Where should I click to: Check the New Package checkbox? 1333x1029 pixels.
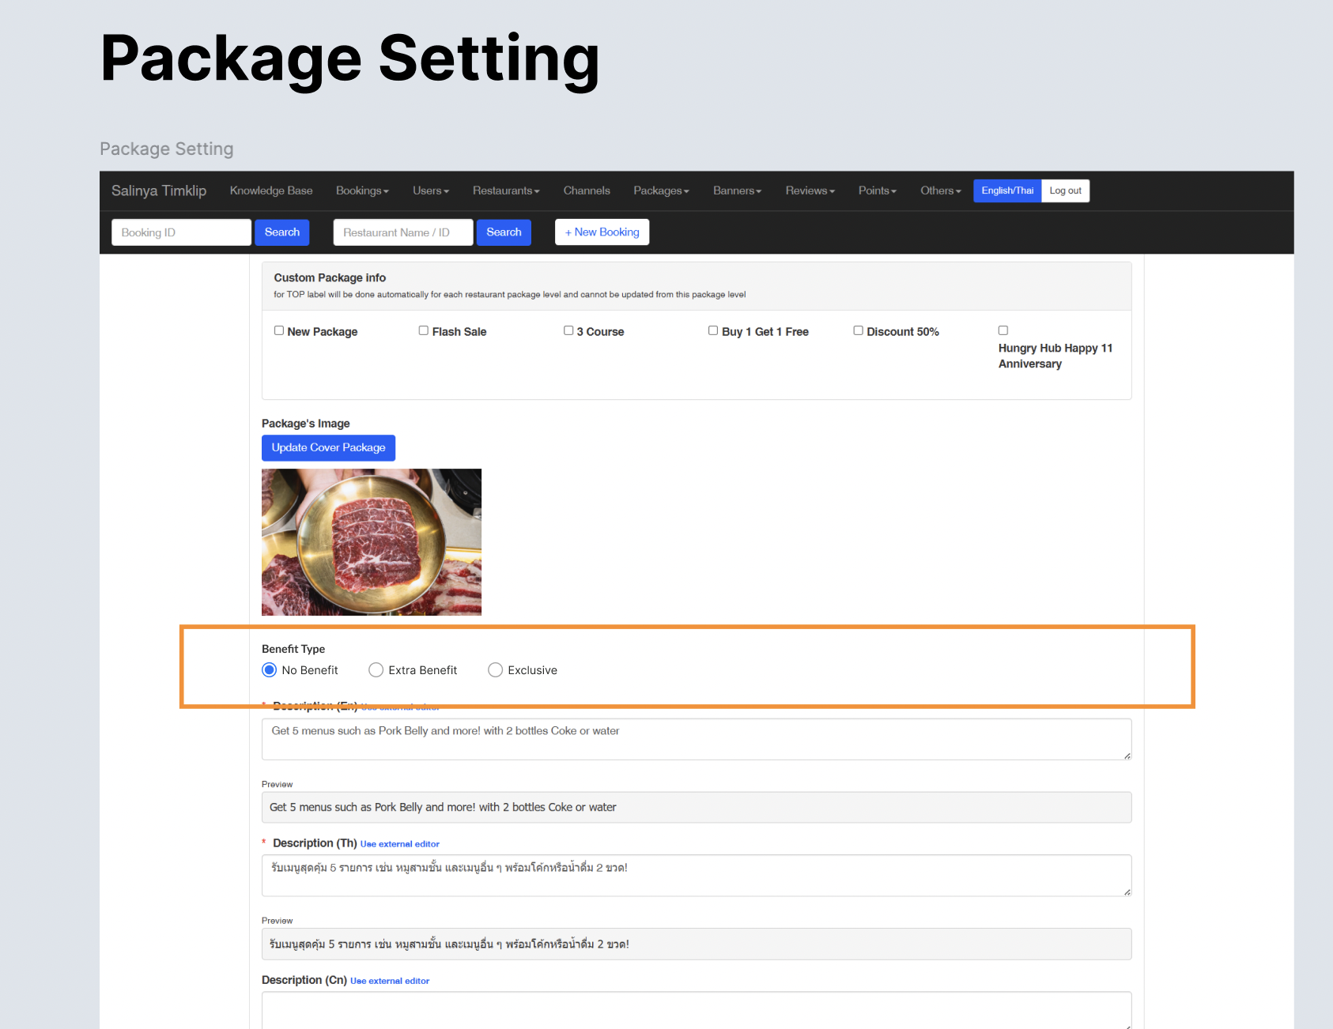click(x=279, y=331)
